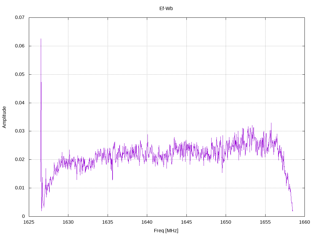Image resolution: width=314 pixels, height=235 pixels.
Task: Click x-axis tick label 1640
Action: (x=147, y=222)
